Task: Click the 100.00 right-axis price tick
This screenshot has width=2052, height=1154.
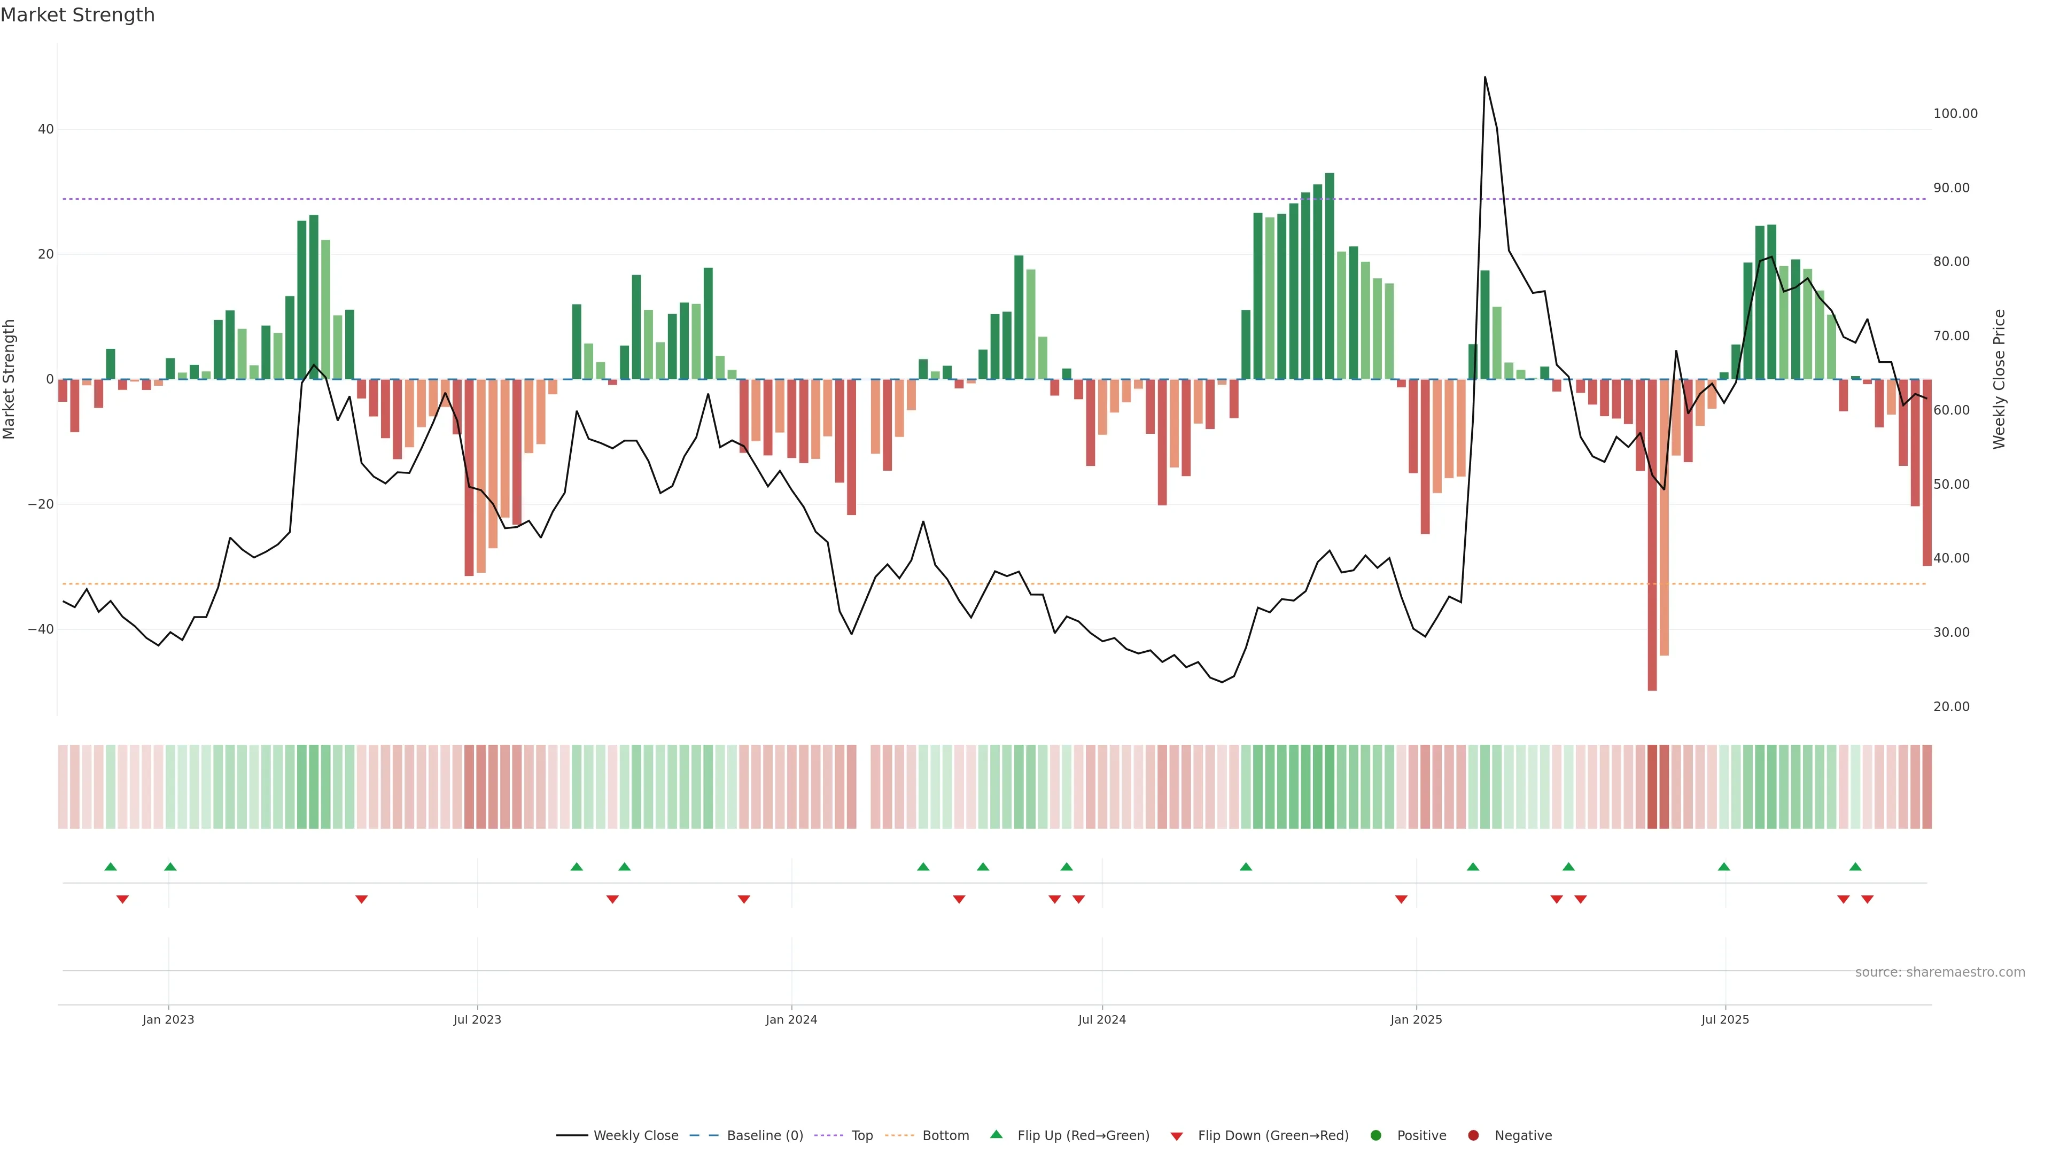Action: [x=1955, y=114]
